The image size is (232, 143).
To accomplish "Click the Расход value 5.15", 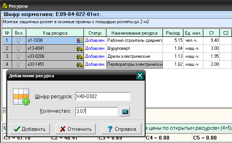I will pos(179,40).
